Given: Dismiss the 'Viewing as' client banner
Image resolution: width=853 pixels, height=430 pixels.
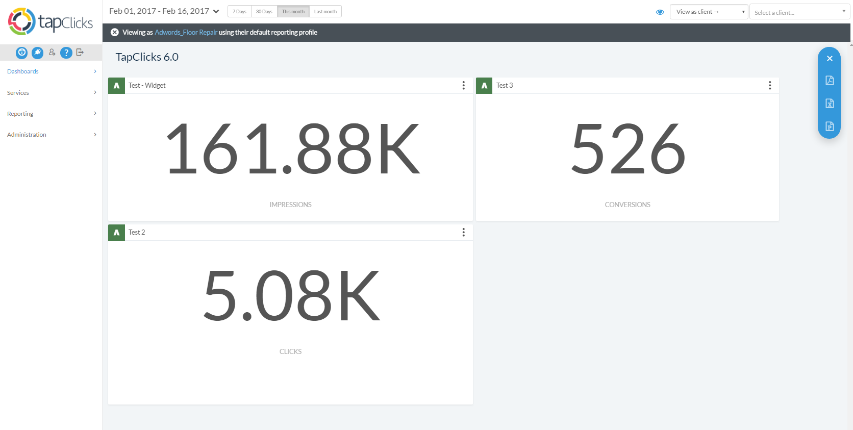Looking at the screenshot, I should (x=115, y=32).
